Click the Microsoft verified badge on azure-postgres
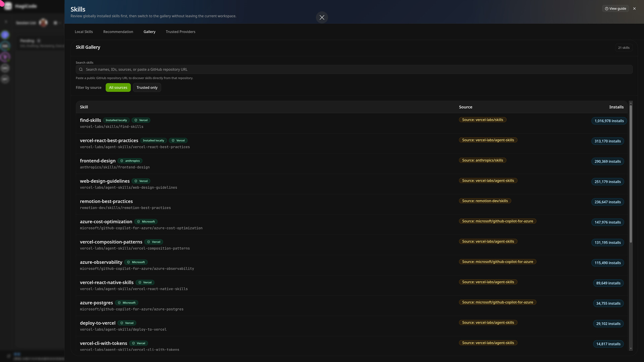 (x=127, y=303)
